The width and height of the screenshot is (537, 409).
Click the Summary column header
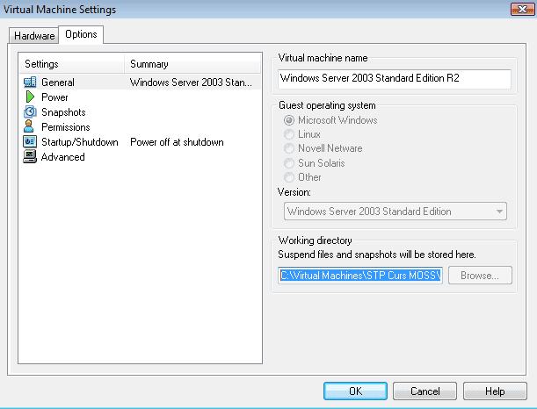coord(192,64)
